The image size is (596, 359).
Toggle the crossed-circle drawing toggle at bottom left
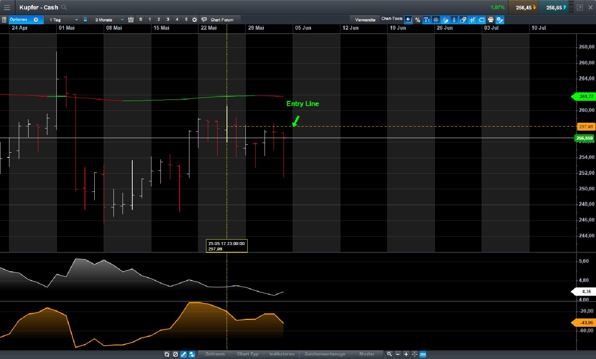point(175,355)
